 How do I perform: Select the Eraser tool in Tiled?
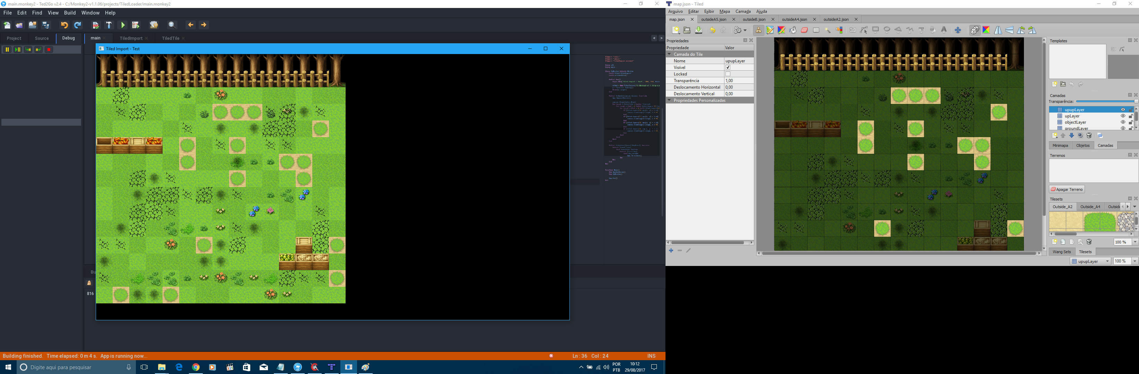tap(805, 30)
